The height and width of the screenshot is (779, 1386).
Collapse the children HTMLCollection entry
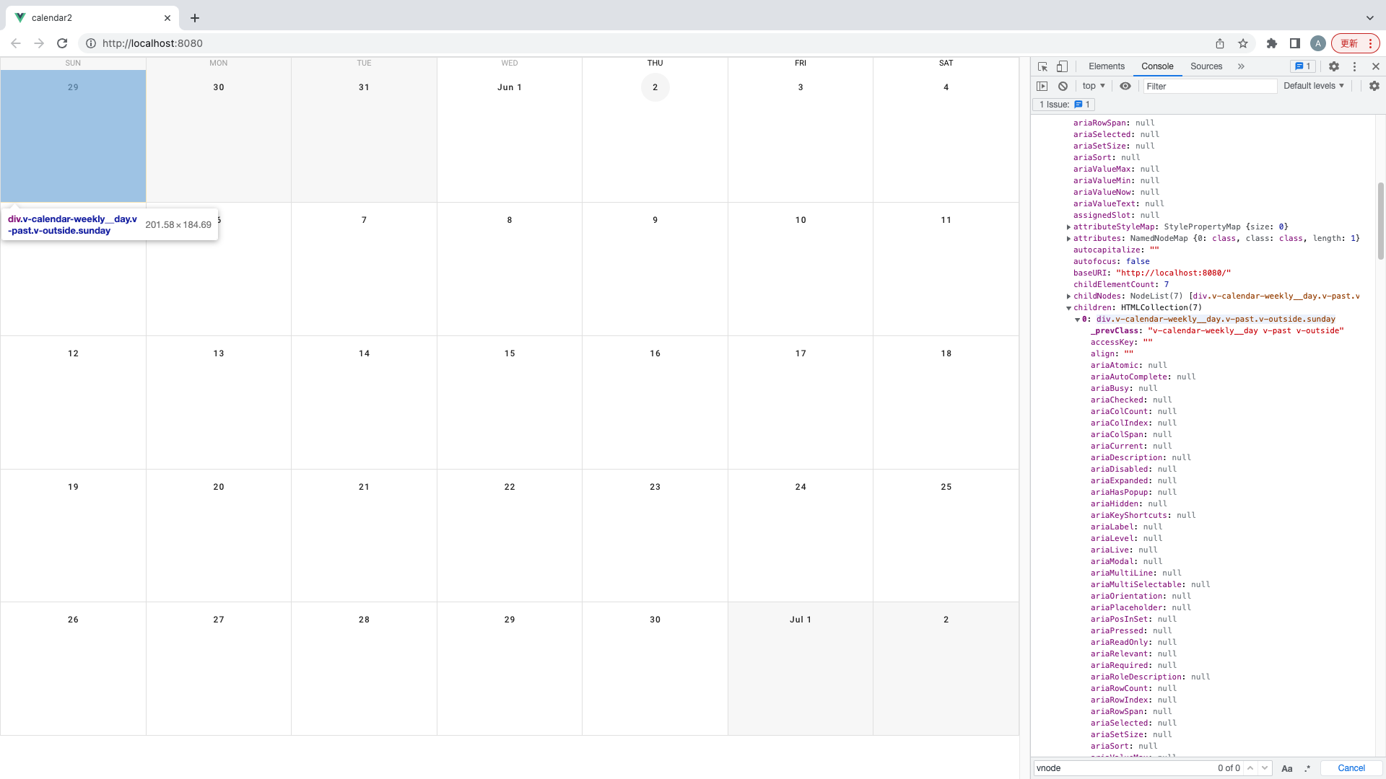(x=1068, y=308)
